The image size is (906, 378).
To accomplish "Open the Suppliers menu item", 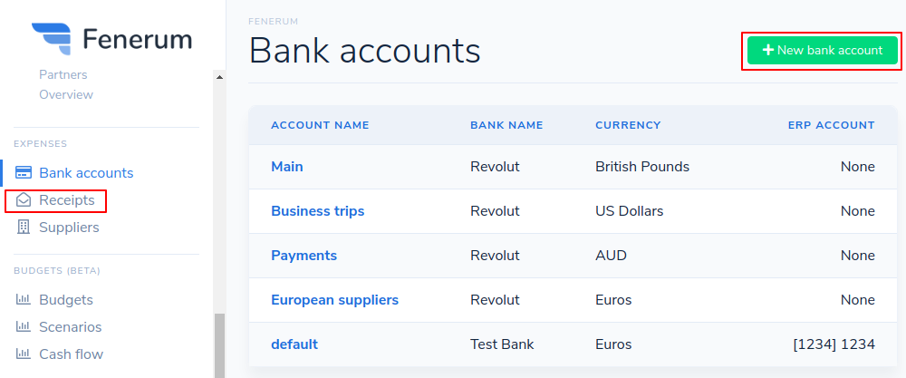I will tap(69, 228).
